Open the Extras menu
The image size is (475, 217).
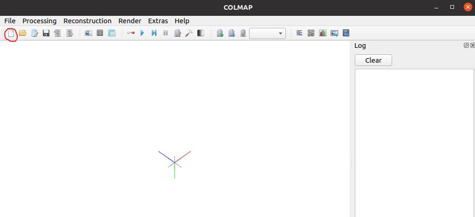pyautogui.click(x=158, y=21)
